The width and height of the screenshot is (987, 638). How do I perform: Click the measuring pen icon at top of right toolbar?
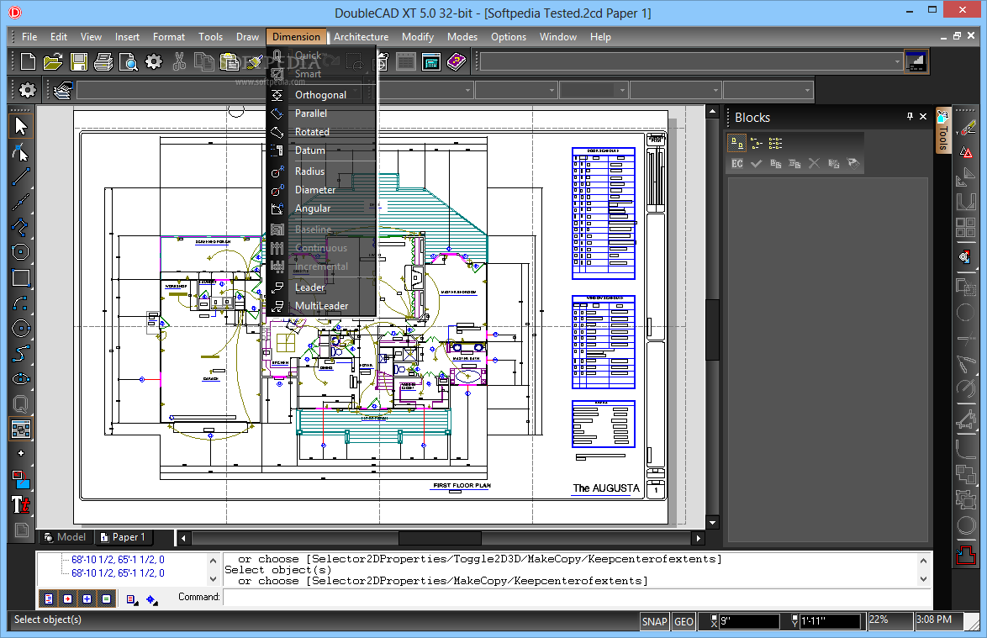pyautogui.click(x=966, y=128)
